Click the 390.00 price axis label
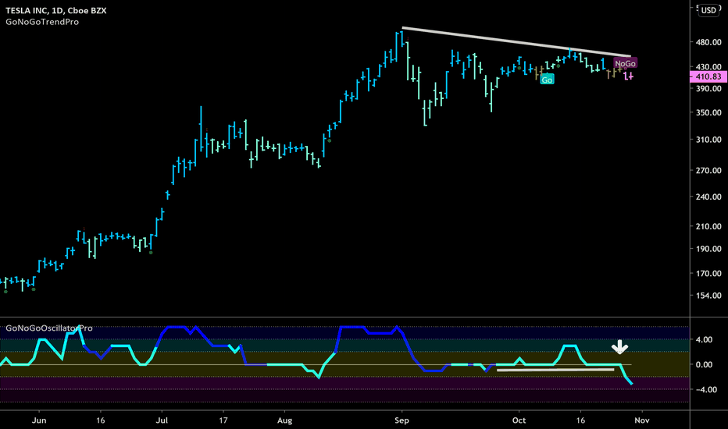 click(708, 88)
